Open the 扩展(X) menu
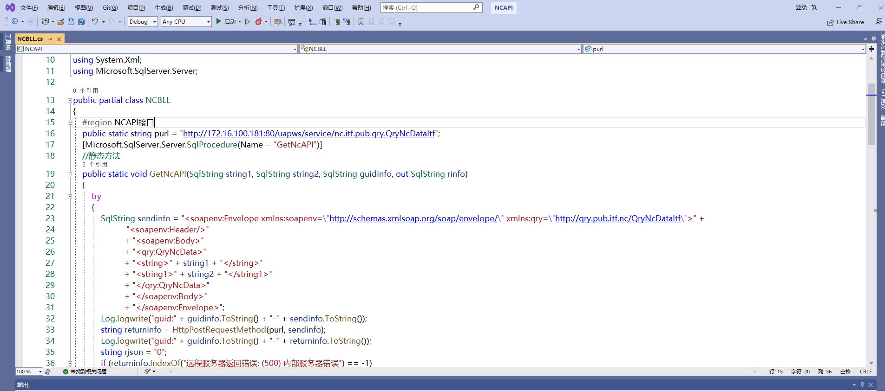 click(303, 7)
